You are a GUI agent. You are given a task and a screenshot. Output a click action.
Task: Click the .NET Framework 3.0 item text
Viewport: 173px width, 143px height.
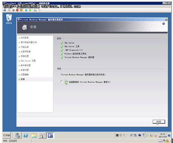pyautogui.click(x=73, y=50)
